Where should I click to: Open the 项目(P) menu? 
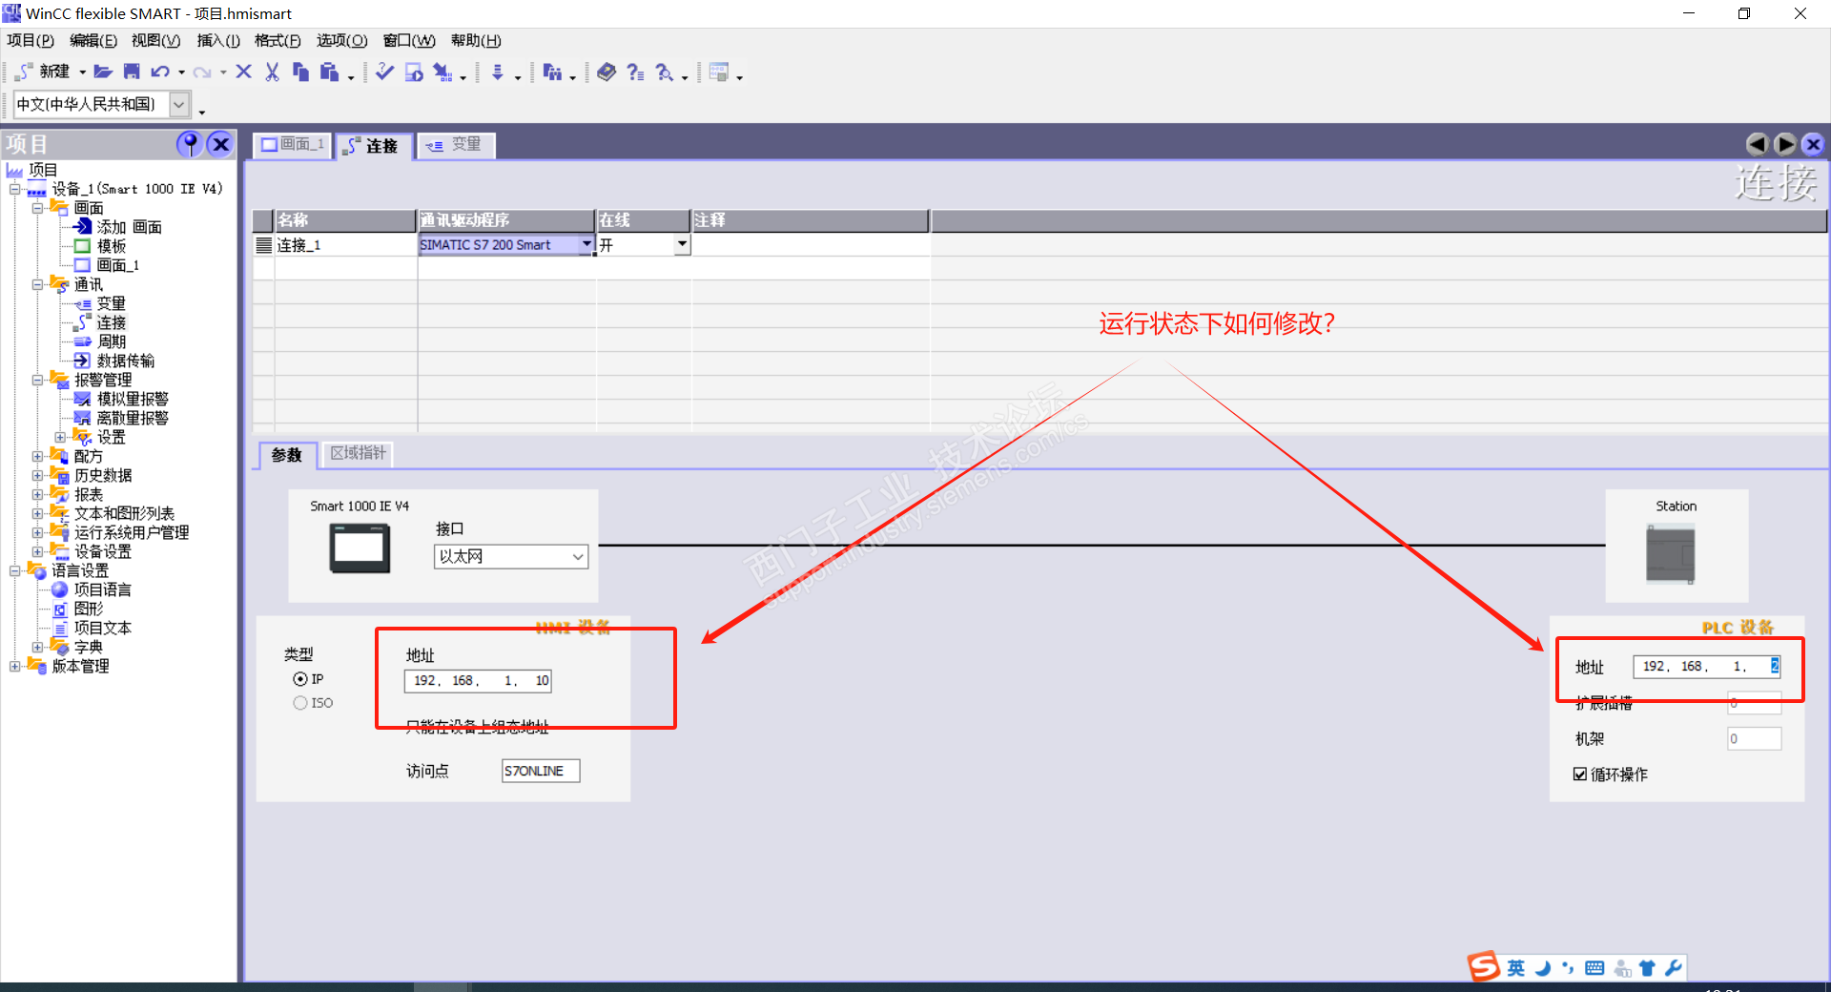coord(31,40)
